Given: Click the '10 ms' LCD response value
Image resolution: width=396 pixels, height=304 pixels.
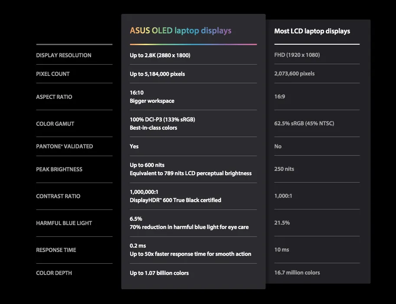Looking at the screenshot, I should pyautogui.click(x=281, y=250).
